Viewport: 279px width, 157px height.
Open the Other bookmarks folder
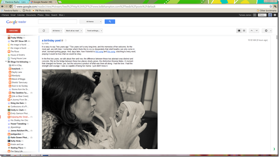point(266,11)
